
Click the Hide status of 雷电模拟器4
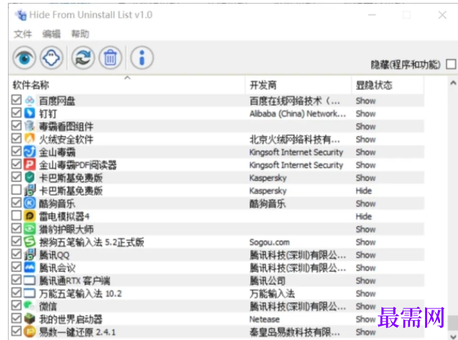[x=364, y=216]
